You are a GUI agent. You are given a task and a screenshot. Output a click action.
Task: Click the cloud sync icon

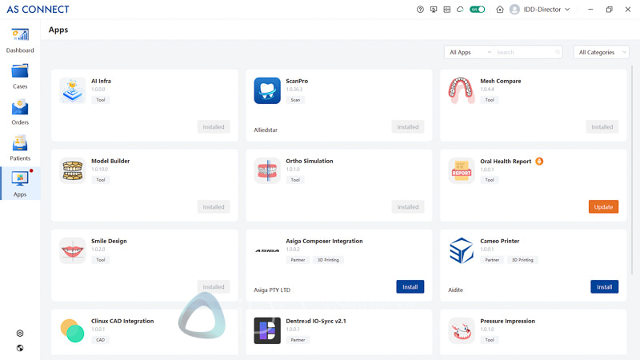pos(460,10)
